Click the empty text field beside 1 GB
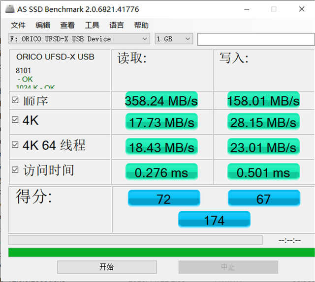The height and width of the screenshot is (282, 315). click(x=256, y=39)
